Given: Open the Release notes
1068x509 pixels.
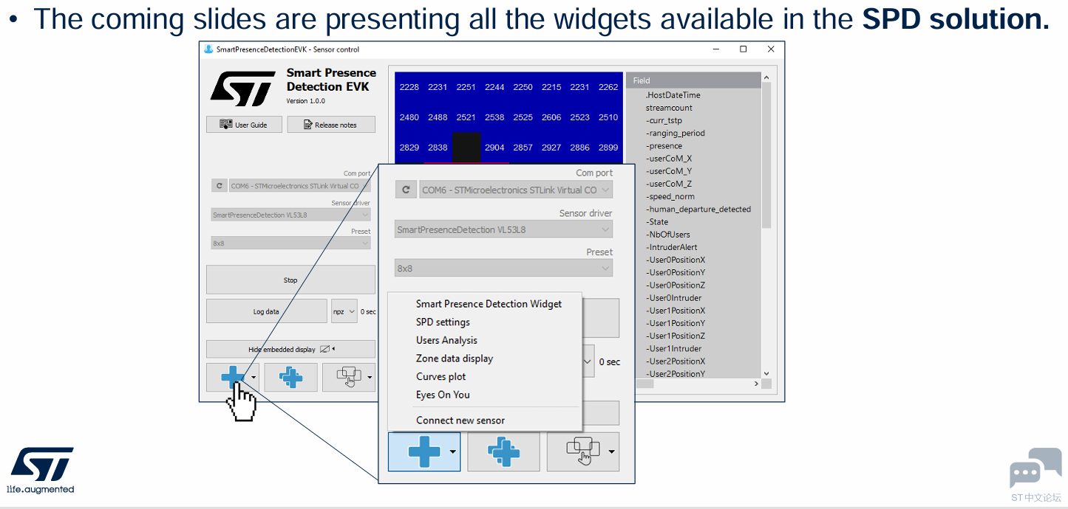Looking at the screenshot, I should [330, 125].
